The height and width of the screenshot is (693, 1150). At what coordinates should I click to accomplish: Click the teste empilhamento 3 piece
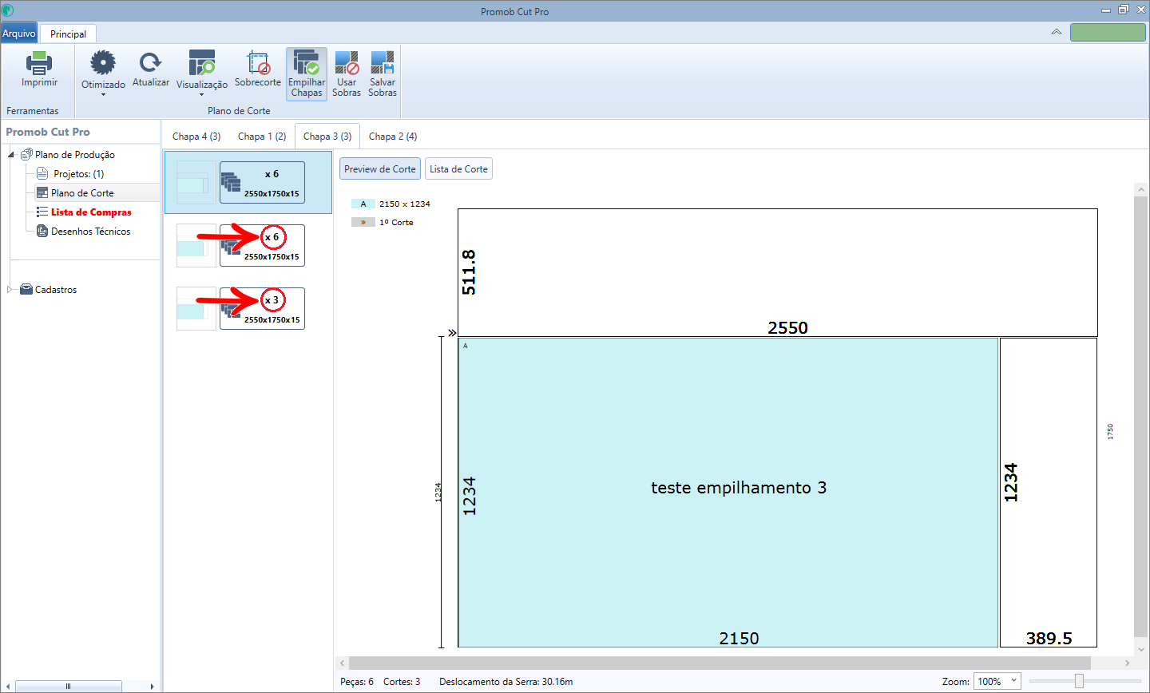pyautogui.click(x=728, y=492)
